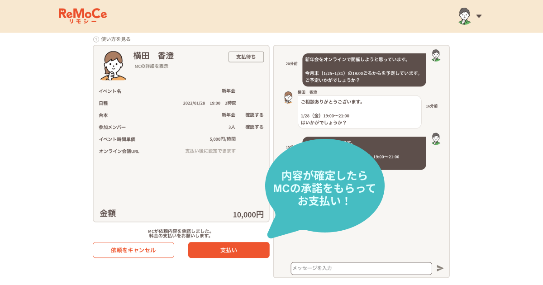Click 確認する in the 台本 row
543x285 pixels.
tap(254, 115)
